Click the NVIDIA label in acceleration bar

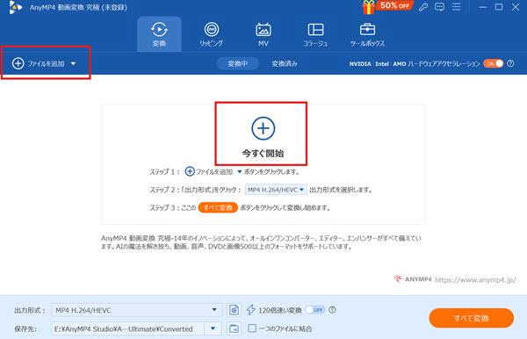(360, 64)
